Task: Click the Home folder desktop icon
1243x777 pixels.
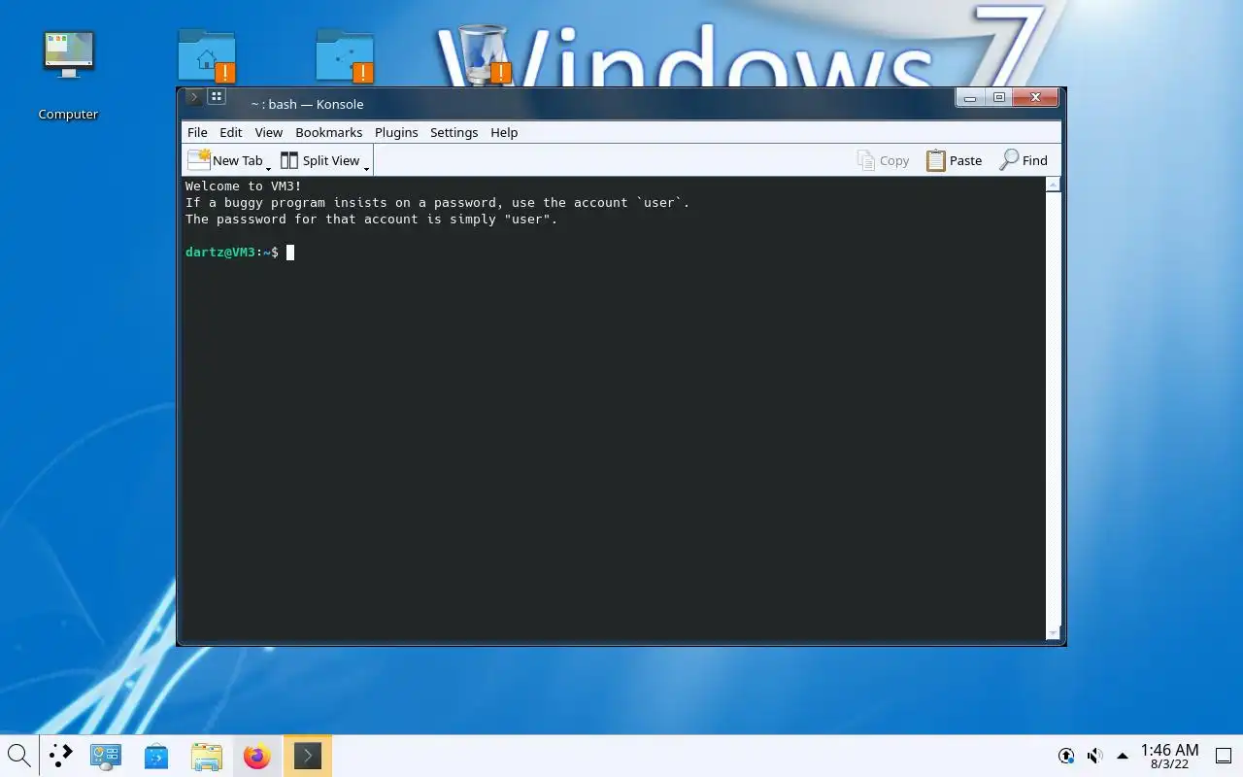Action: point(207,55)
